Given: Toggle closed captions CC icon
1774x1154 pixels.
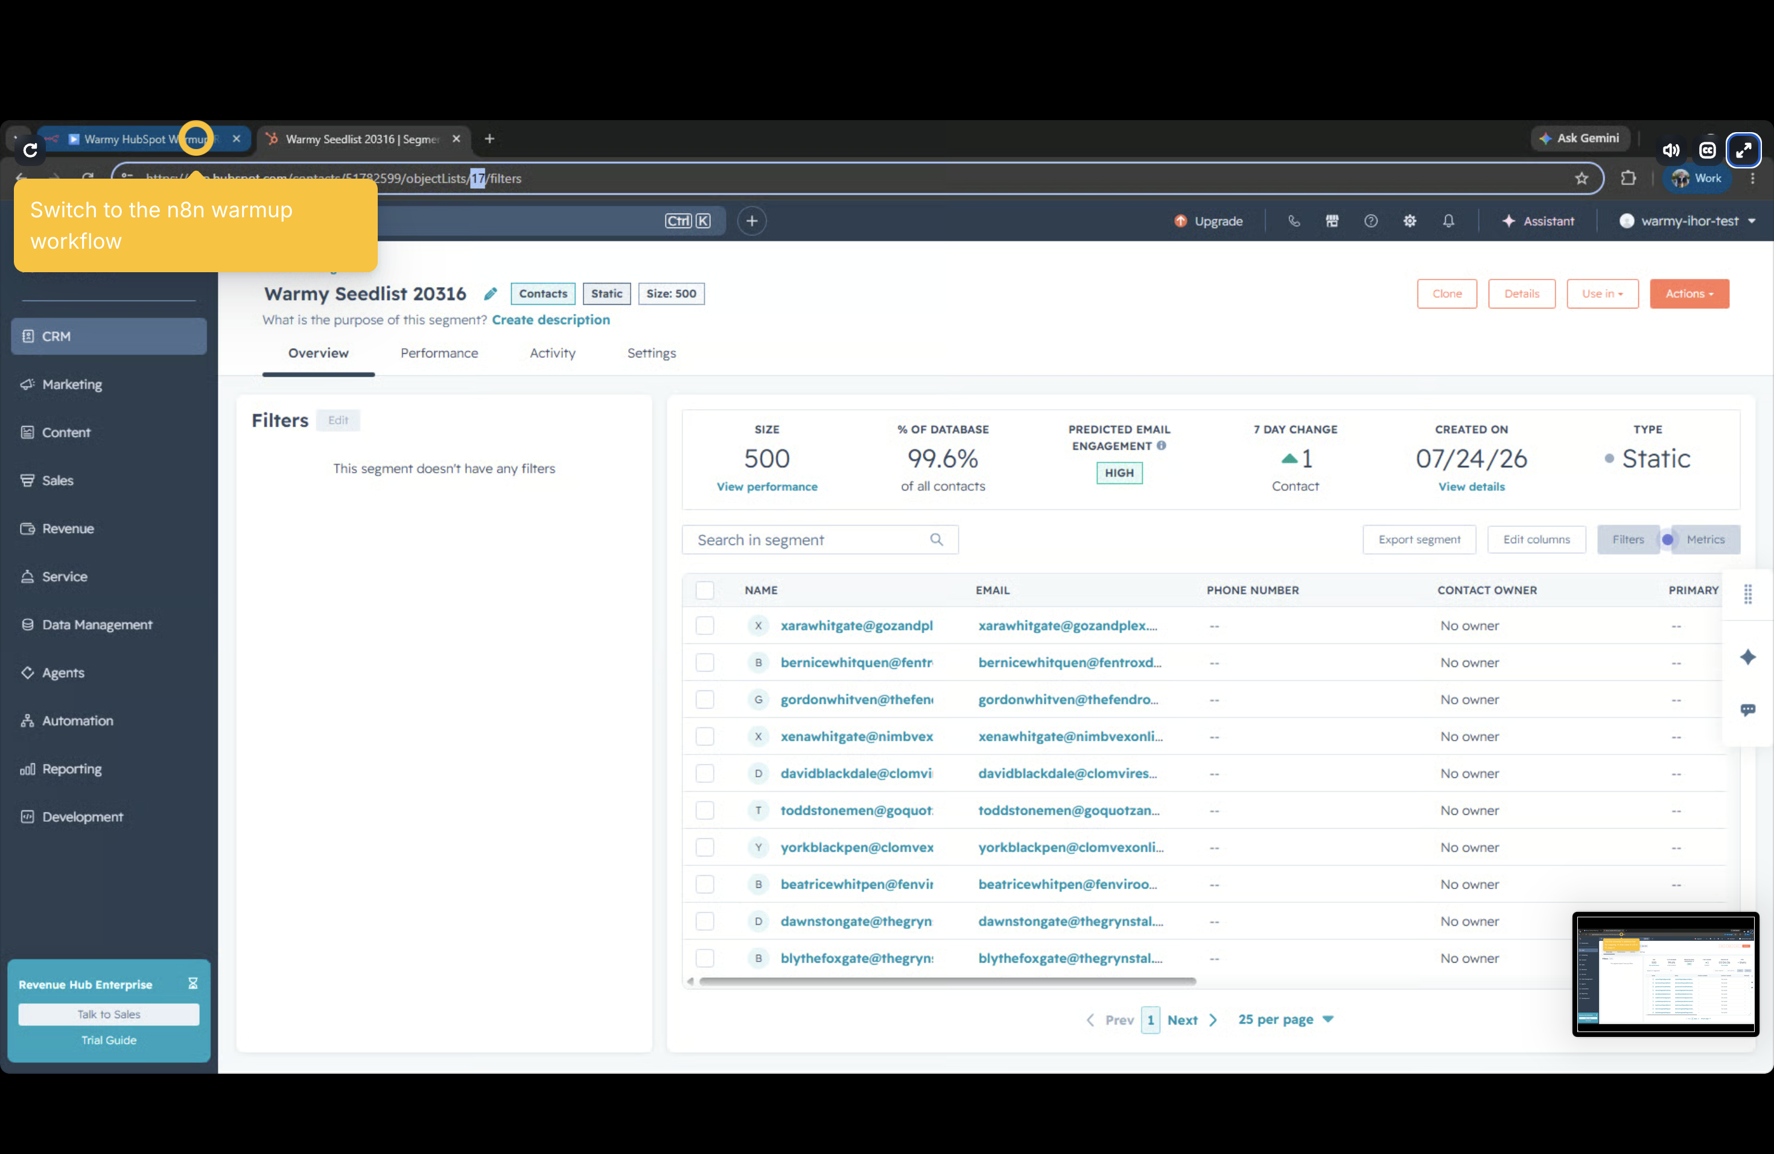Looking at the screenshot, I should pos(1707,150).
